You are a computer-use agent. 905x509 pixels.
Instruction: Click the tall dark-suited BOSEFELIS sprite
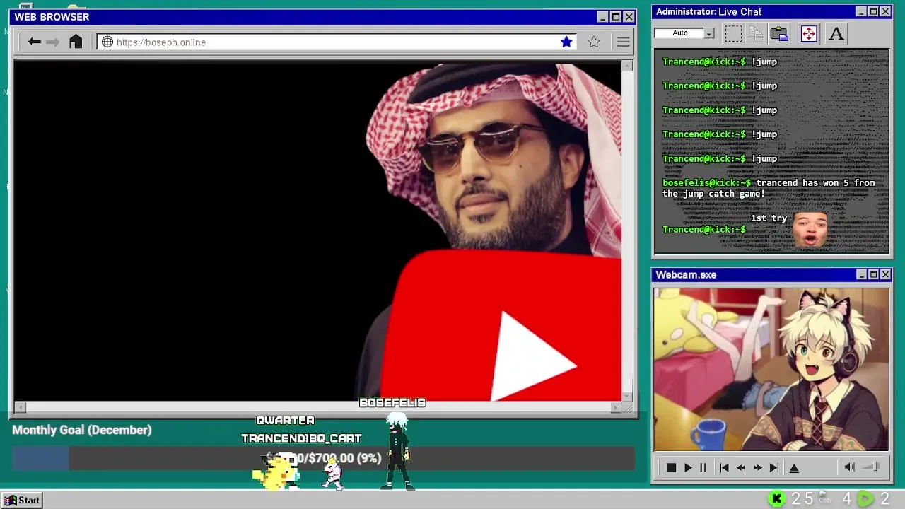[x=398, y=451]
